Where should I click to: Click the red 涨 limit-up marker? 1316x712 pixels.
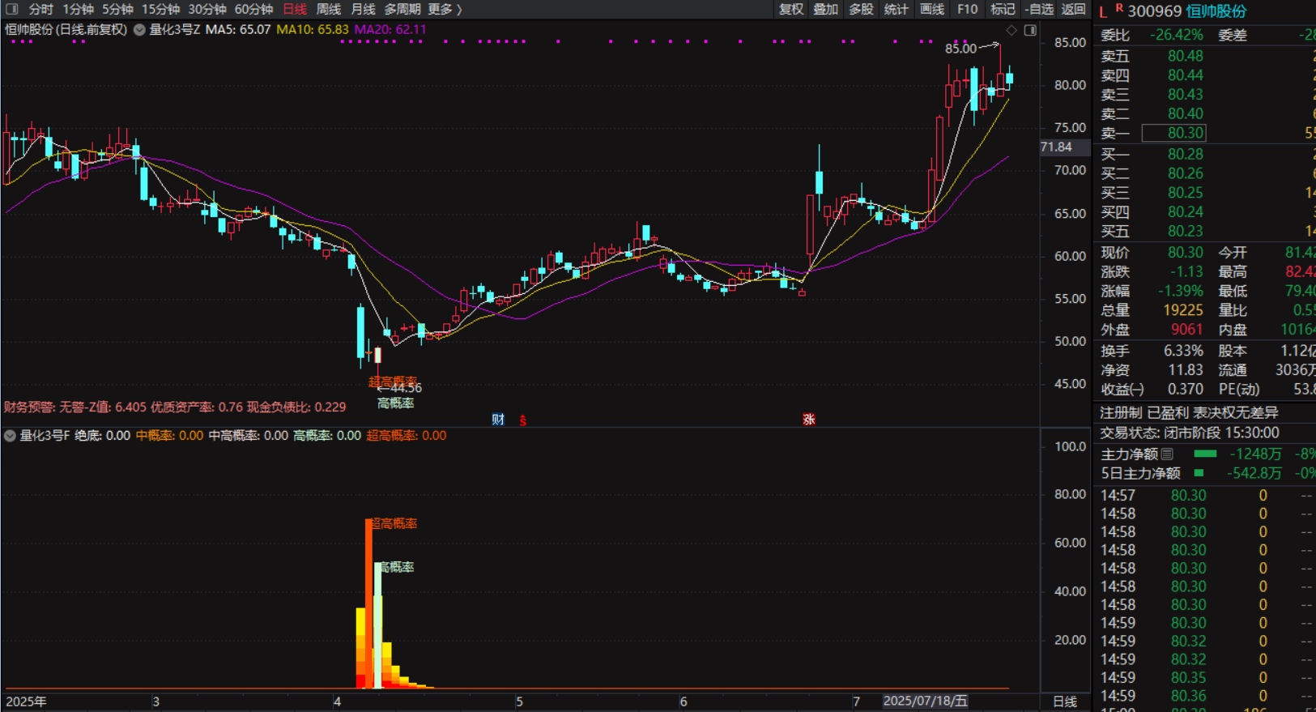808,419
